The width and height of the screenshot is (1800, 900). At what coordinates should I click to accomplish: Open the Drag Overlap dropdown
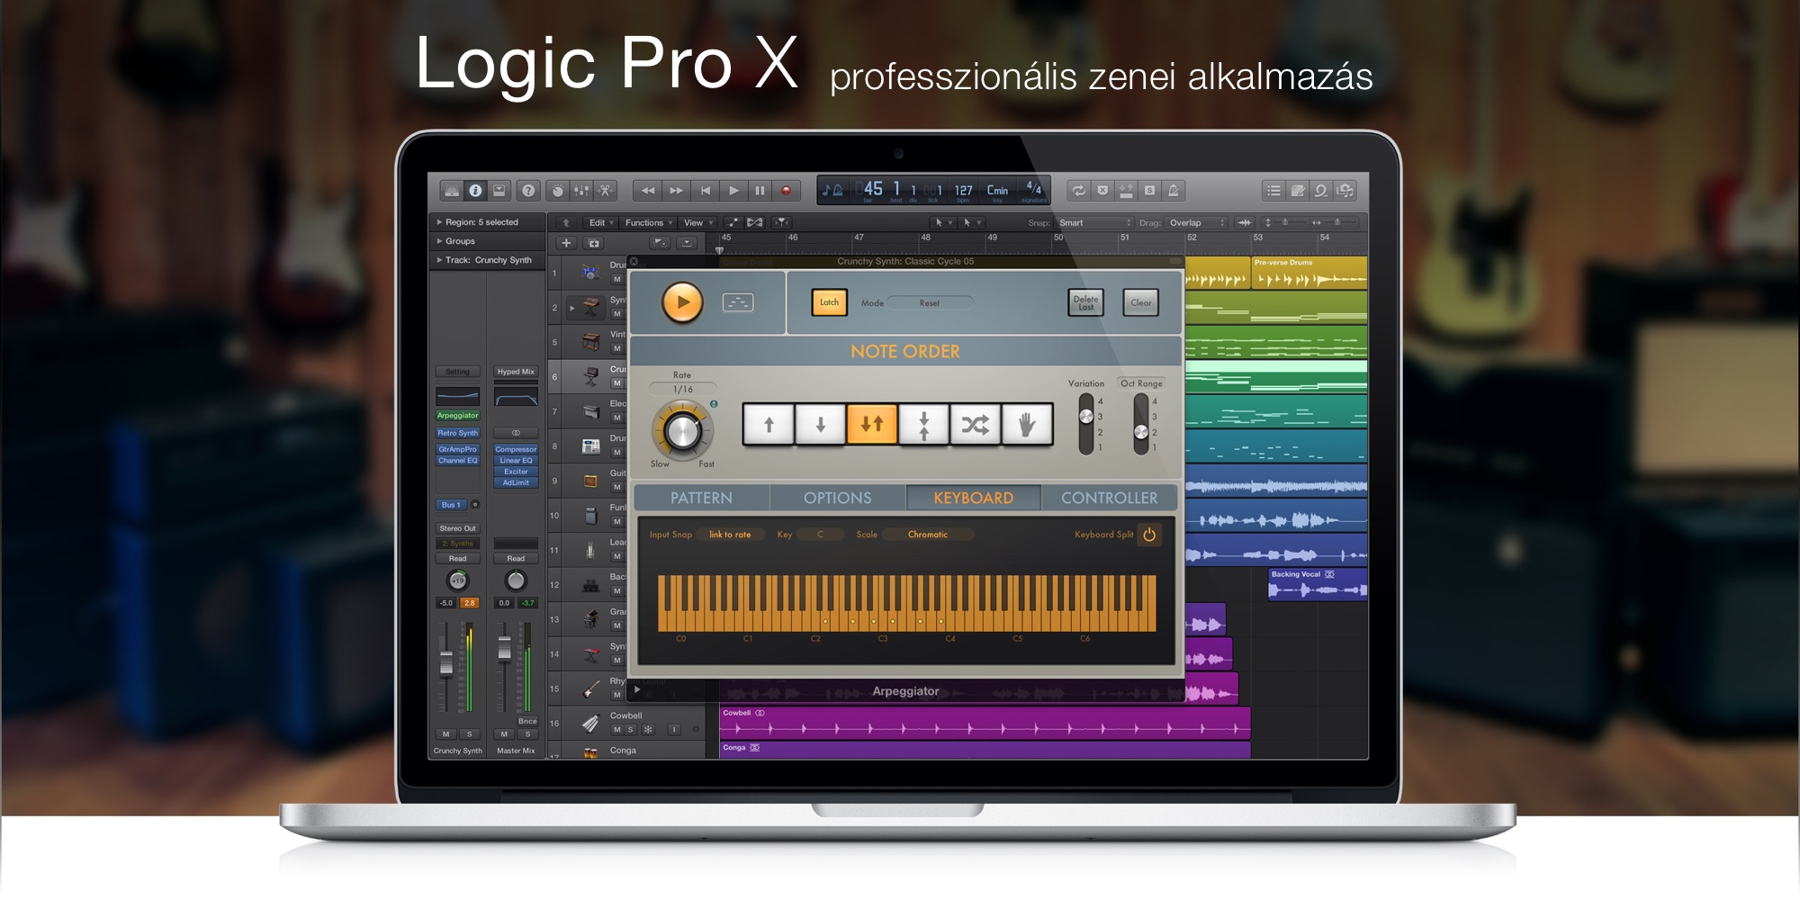click(1197, 222)
